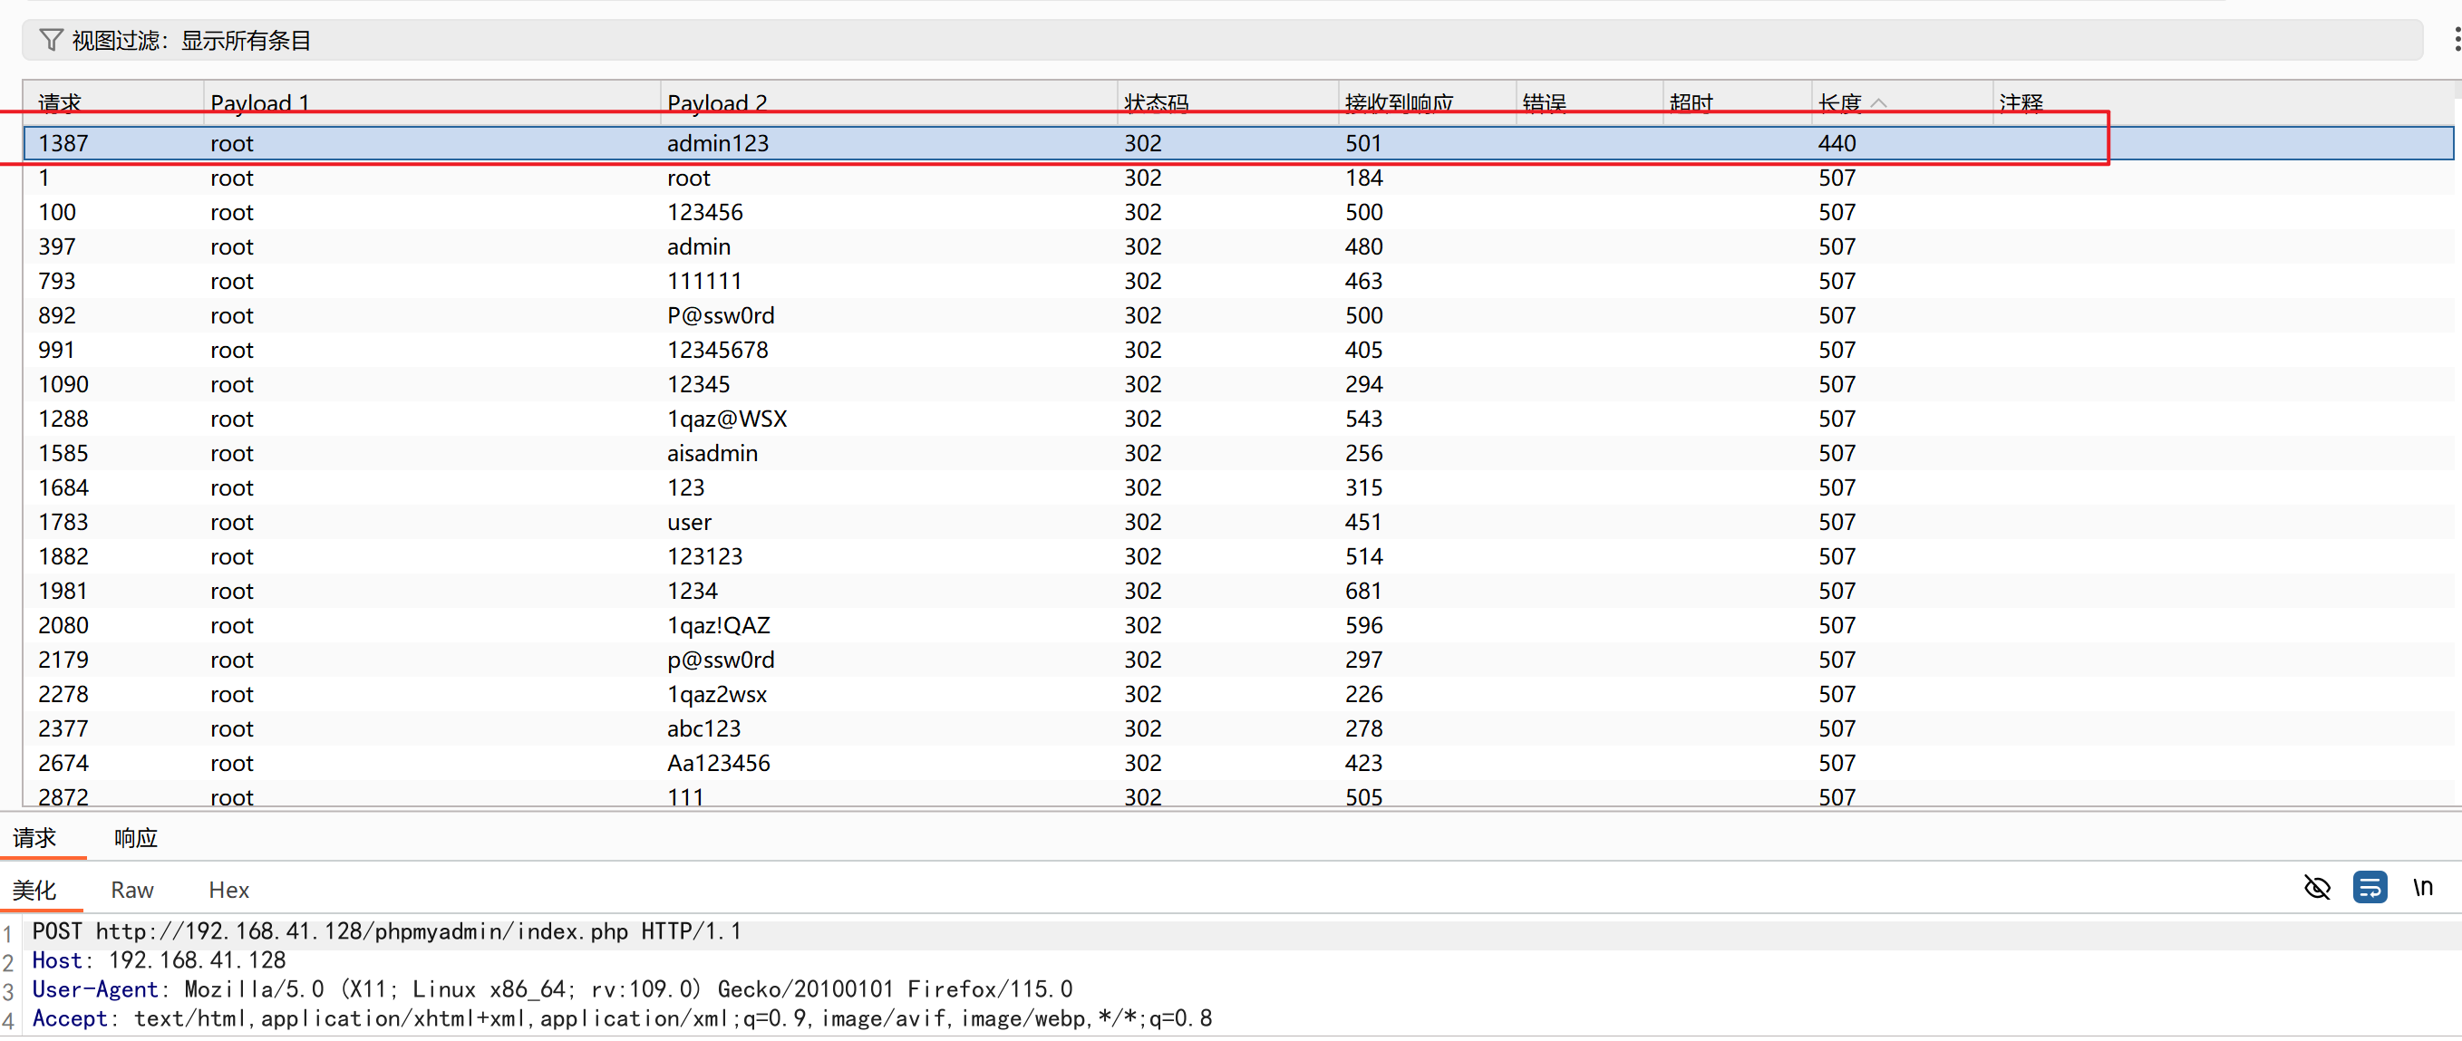The image size is (2462, 1041).
Task: Open the three-dot options menu
Action: (2456, 39)
